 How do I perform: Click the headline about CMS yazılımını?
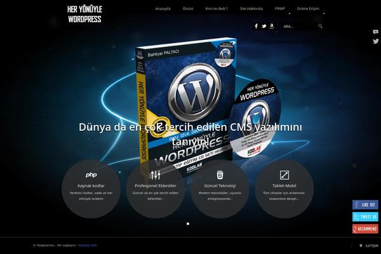pos(190,134)
